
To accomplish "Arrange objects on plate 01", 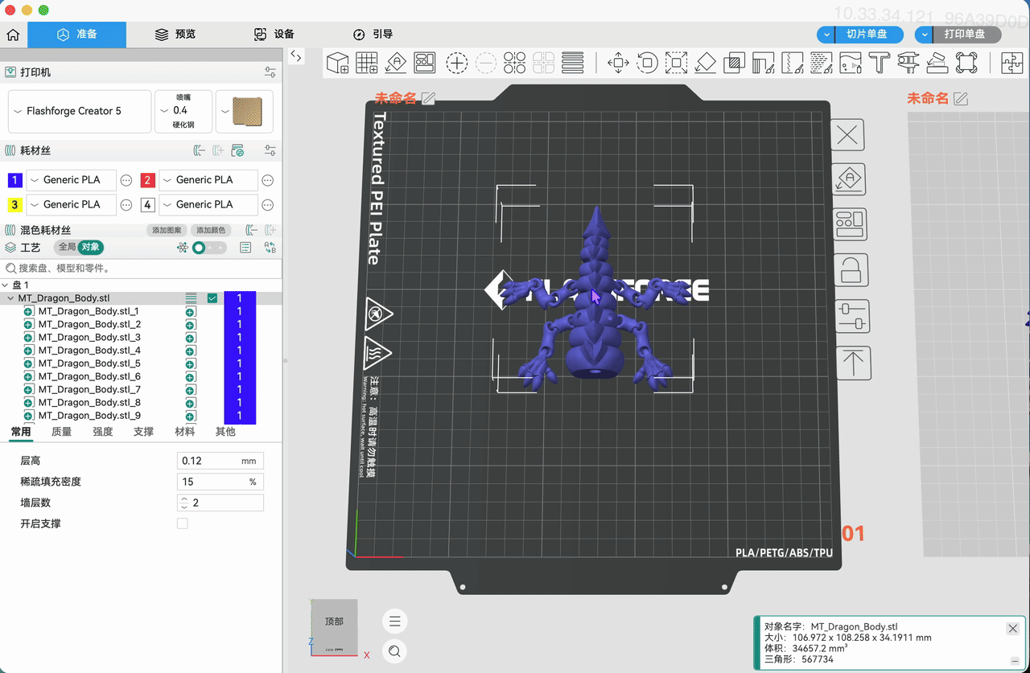I will click(x=850, y=224).
